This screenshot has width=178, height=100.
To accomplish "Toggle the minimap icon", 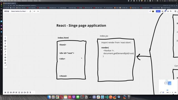I will [x=163, y=92].
